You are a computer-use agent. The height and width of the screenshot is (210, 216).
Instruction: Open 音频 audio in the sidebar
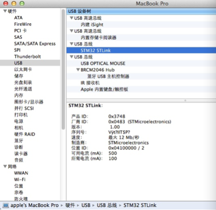(x=19, y=160)
